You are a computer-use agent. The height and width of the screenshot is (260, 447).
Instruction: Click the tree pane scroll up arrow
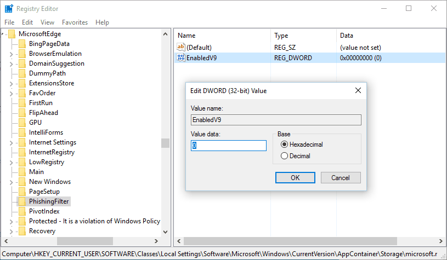[165, 34]
